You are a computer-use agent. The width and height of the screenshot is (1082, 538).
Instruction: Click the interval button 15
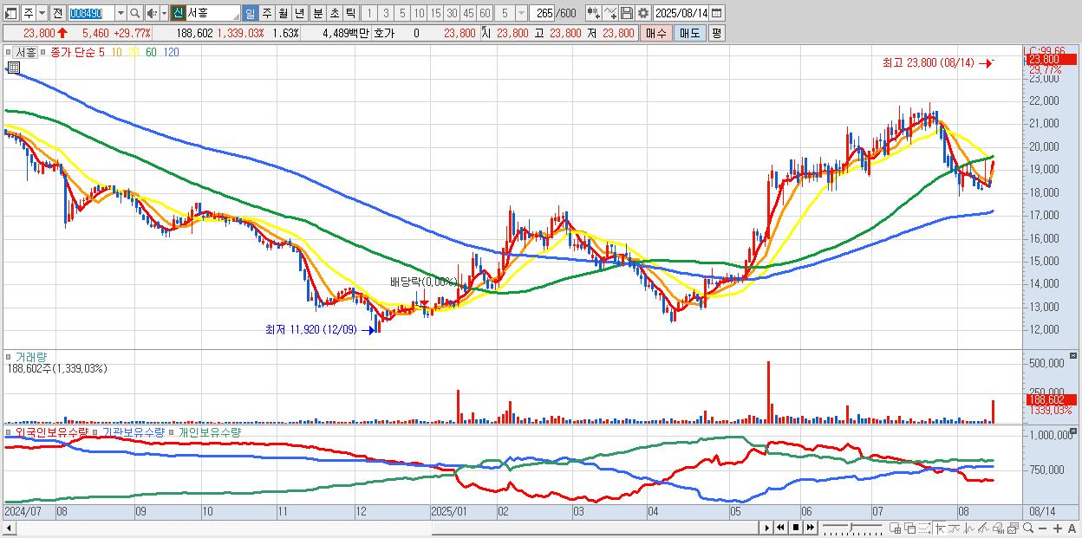[435, 13]
